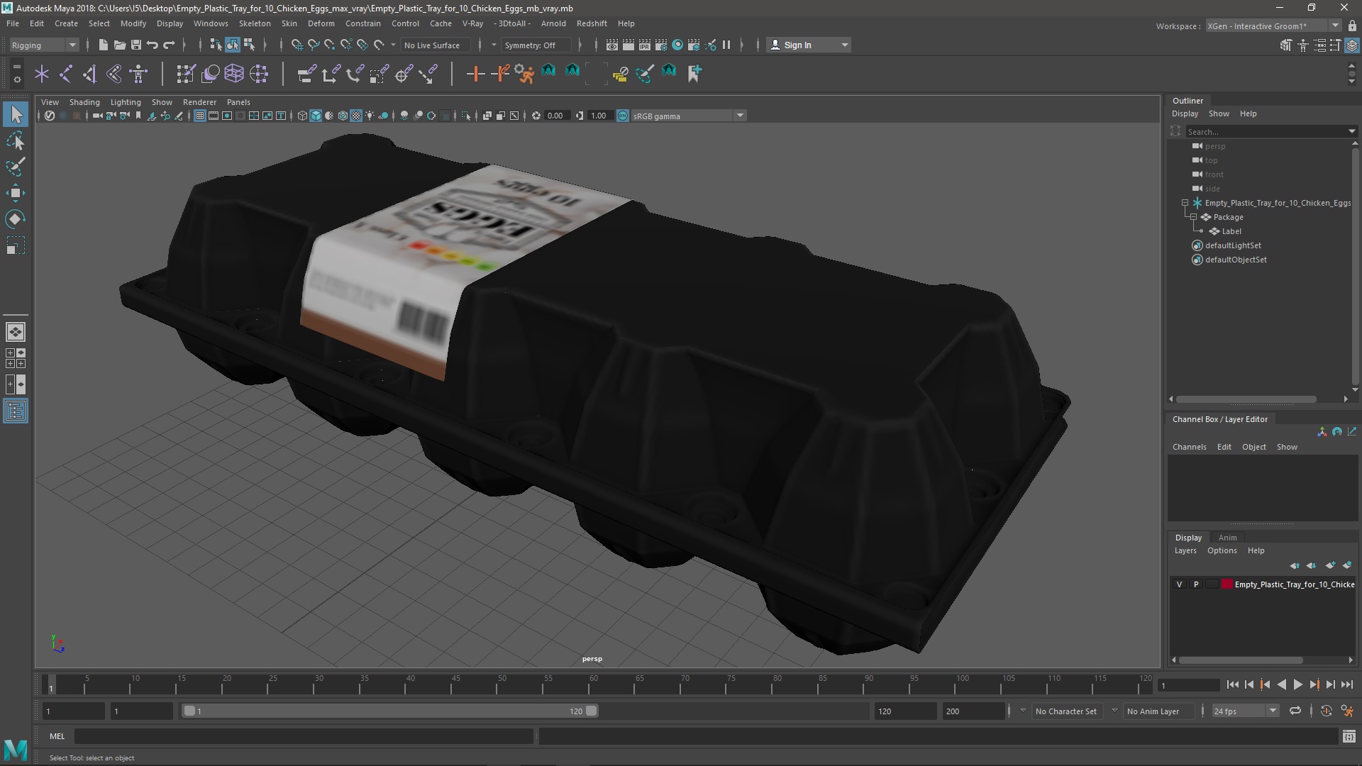Click the MEL script language button
This screenshot has width=1362, height=766.
pos(57,736)
